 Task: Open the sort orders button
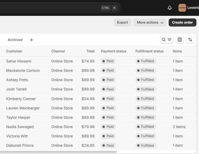pos(190,40)
